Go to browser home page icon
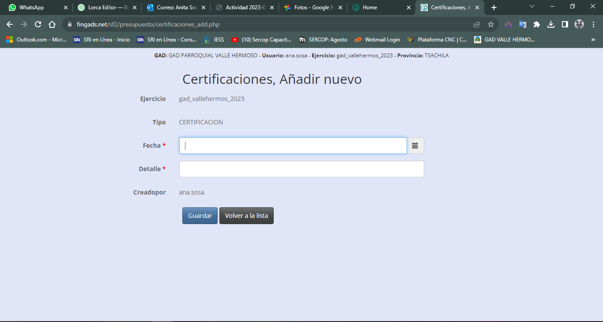This screenshot has height=322, width=603. (x=52, y=25)
